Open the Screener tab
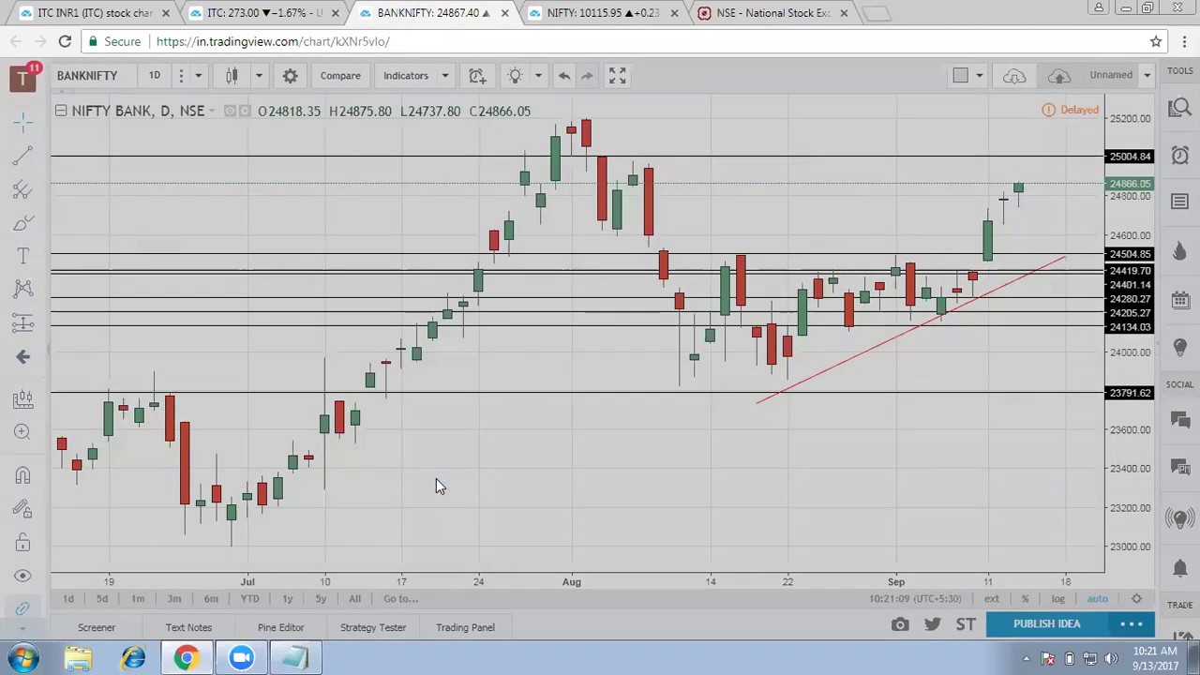The image size is (1200, 675). coord(97,628)
